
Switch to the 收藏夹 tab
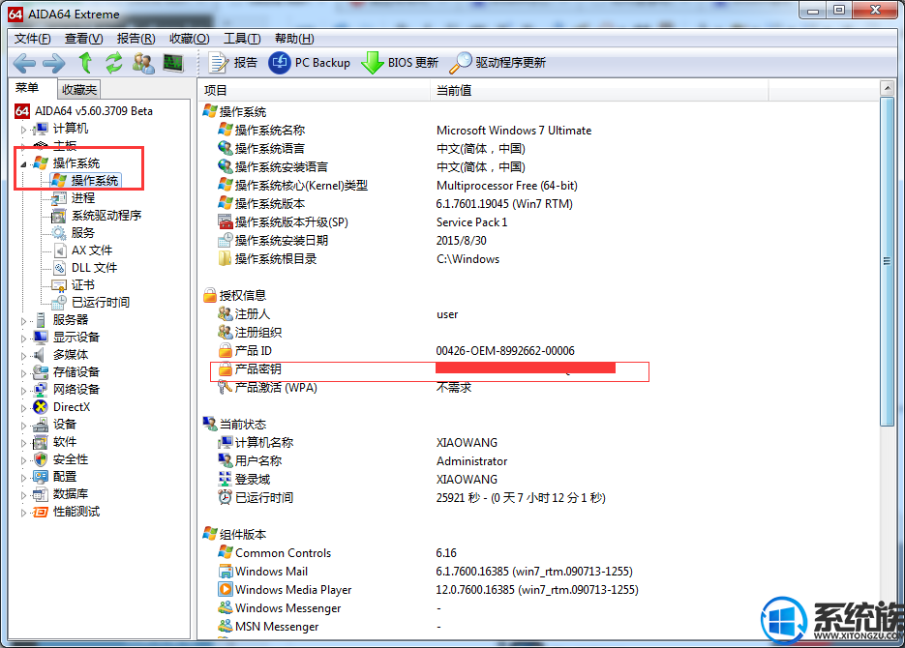tap(79, 89)
